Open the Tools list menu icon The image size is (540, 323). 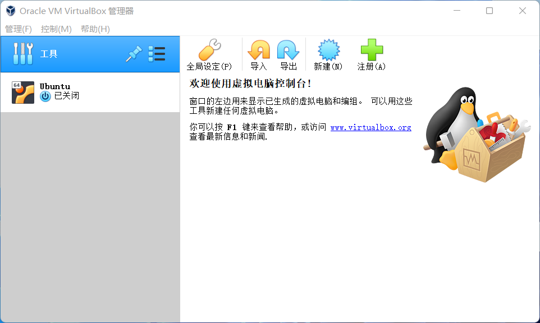pyautogui.click(x=157, y=54)
